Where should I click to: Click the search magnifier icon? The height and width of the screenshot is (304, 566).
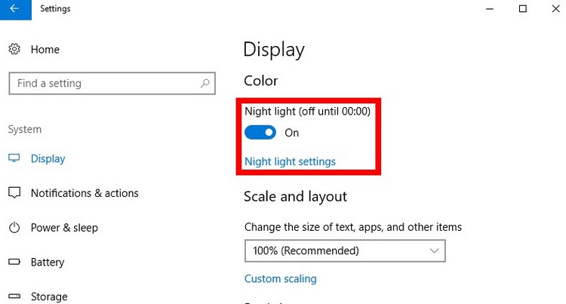pos(205,84)
